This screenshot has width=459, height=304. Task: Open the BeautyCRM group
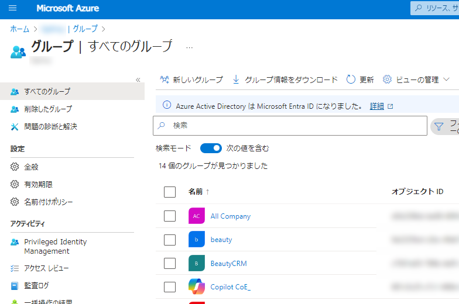tap(228, 263)
